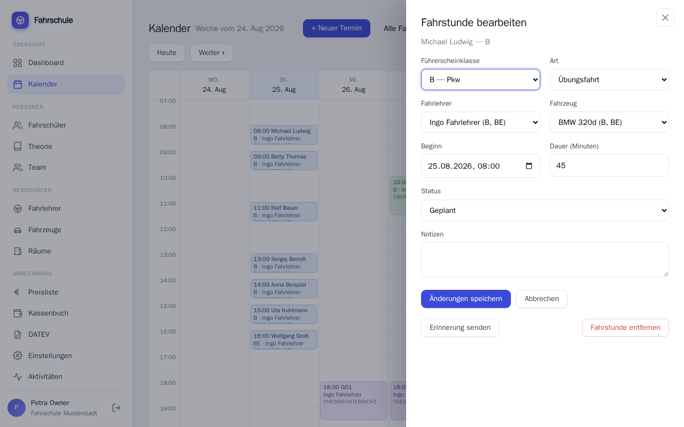This screenshot has width=684, height=427.
Task: Open the Fahrzeuge sidebar entry
Action: point(66,230)
